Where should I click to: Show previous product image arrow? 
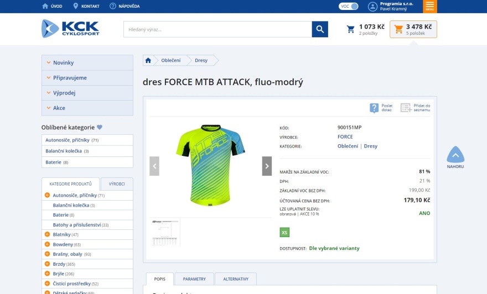click(x=154, y=166)
